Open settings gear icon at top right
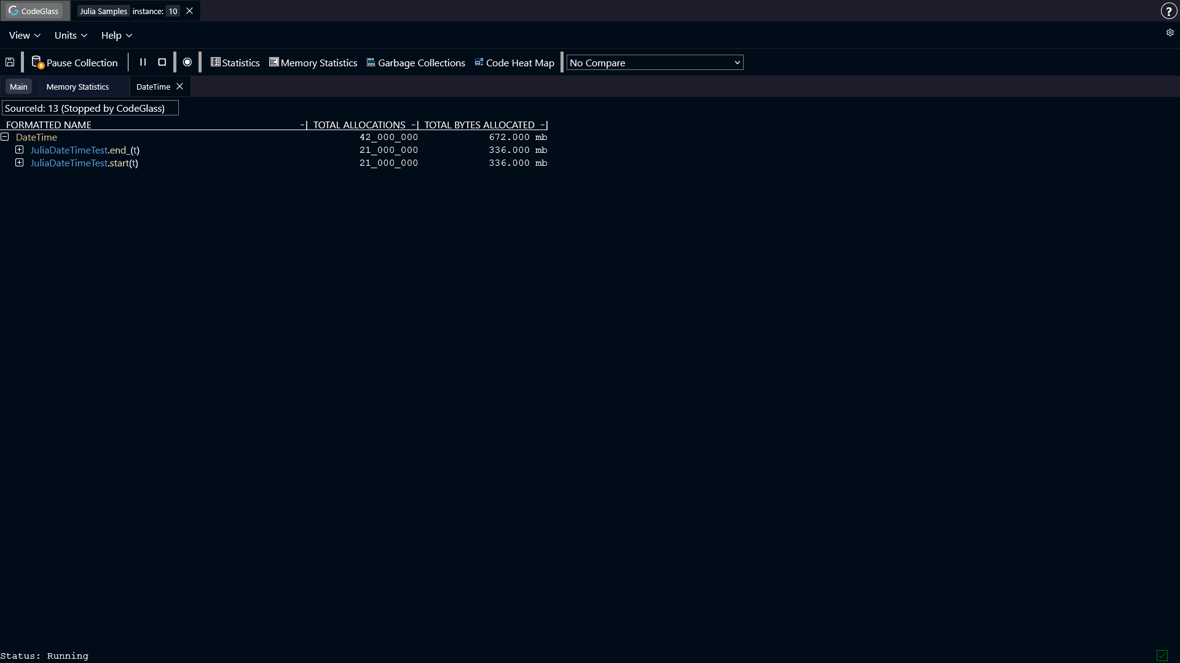The image size is (1180, 663). 1170,33
